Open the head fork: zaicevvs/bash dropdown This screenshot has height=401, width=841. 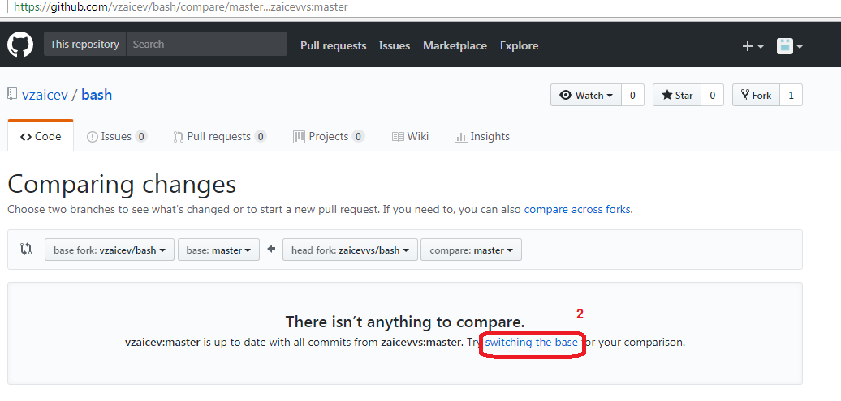pos(350,250)
